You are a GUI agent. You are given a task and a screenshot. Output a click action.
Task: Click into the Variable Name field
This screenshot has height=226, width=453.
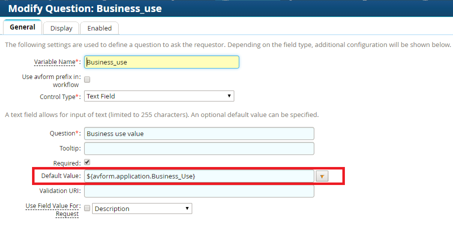pyautogui.click(x=161, y=62)
